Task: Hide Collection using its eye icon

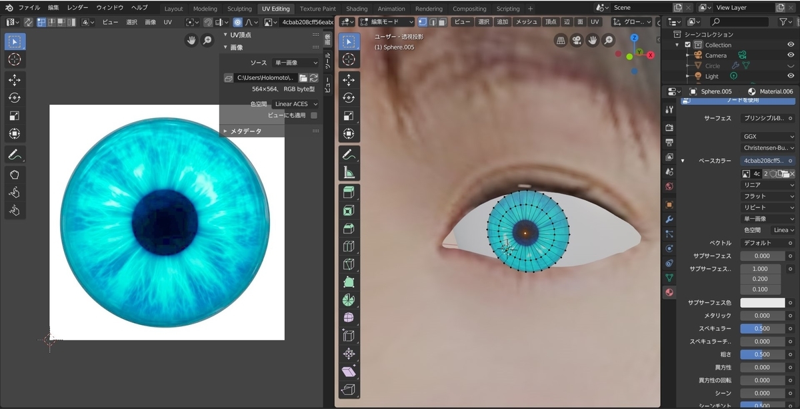Action: (791, 45)
